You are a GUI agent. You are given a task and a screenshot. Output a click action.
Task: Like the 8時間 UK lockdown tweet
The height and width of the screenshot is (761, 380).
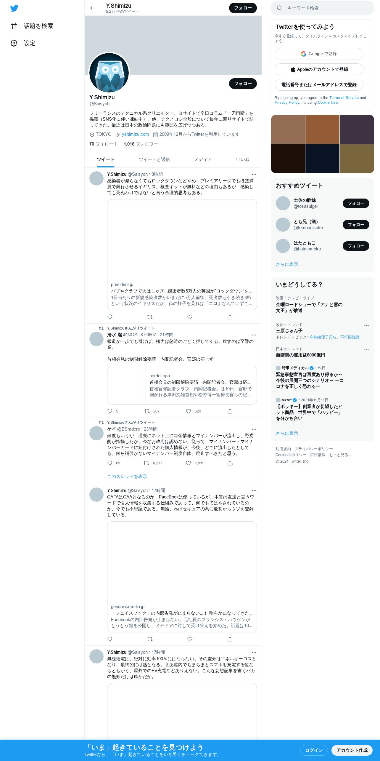(190, 317)
